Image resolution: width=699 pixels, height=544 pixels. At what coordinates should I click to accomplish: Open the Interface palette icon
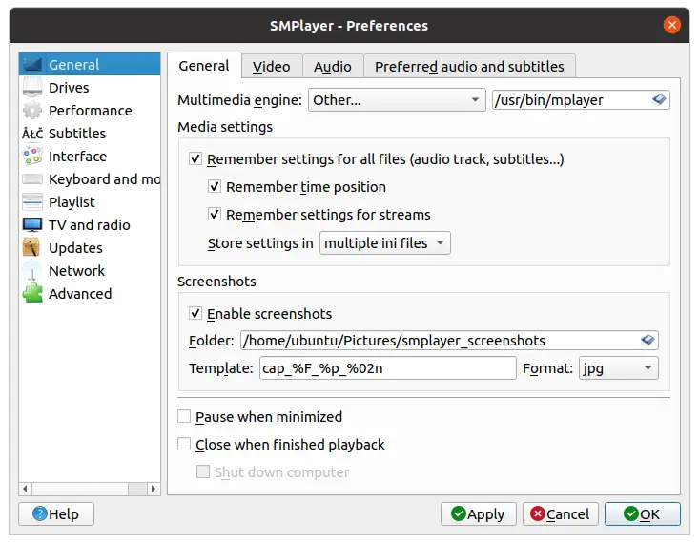tap(32, 157)
